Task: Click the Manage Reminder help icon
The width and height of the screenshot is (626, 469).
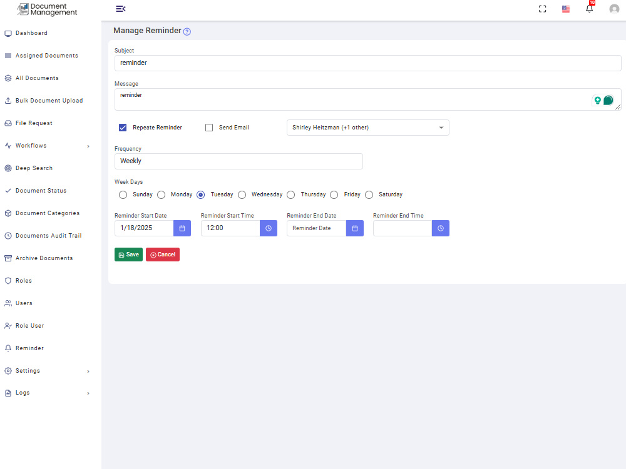Action: pos(187,31)
